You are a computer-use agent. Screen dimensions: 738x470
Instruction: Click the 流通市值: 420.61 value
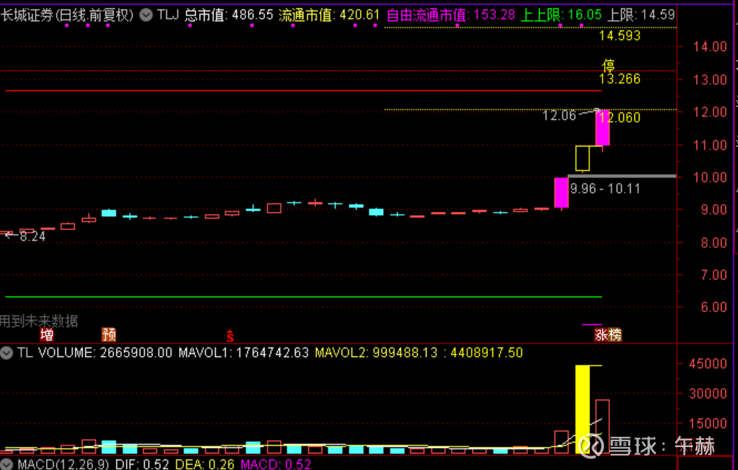point(329,15)
